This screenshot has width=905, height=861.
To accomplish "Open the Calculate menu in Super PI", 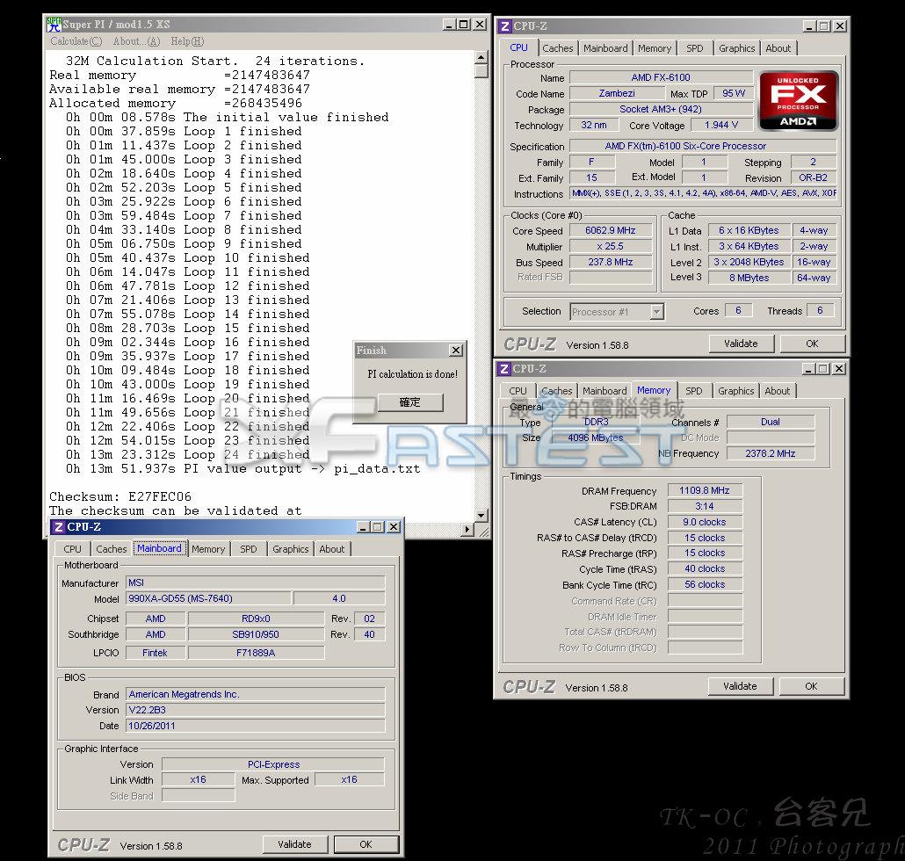I will (76, 41).
